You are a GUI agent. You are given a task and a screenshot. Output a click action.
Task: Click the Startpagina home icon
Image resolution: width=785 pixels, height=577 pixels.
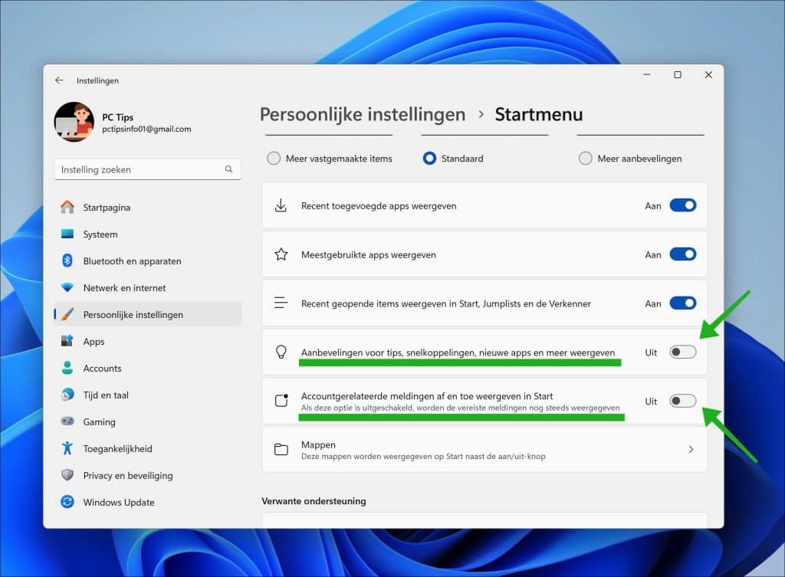click(67, 207)
